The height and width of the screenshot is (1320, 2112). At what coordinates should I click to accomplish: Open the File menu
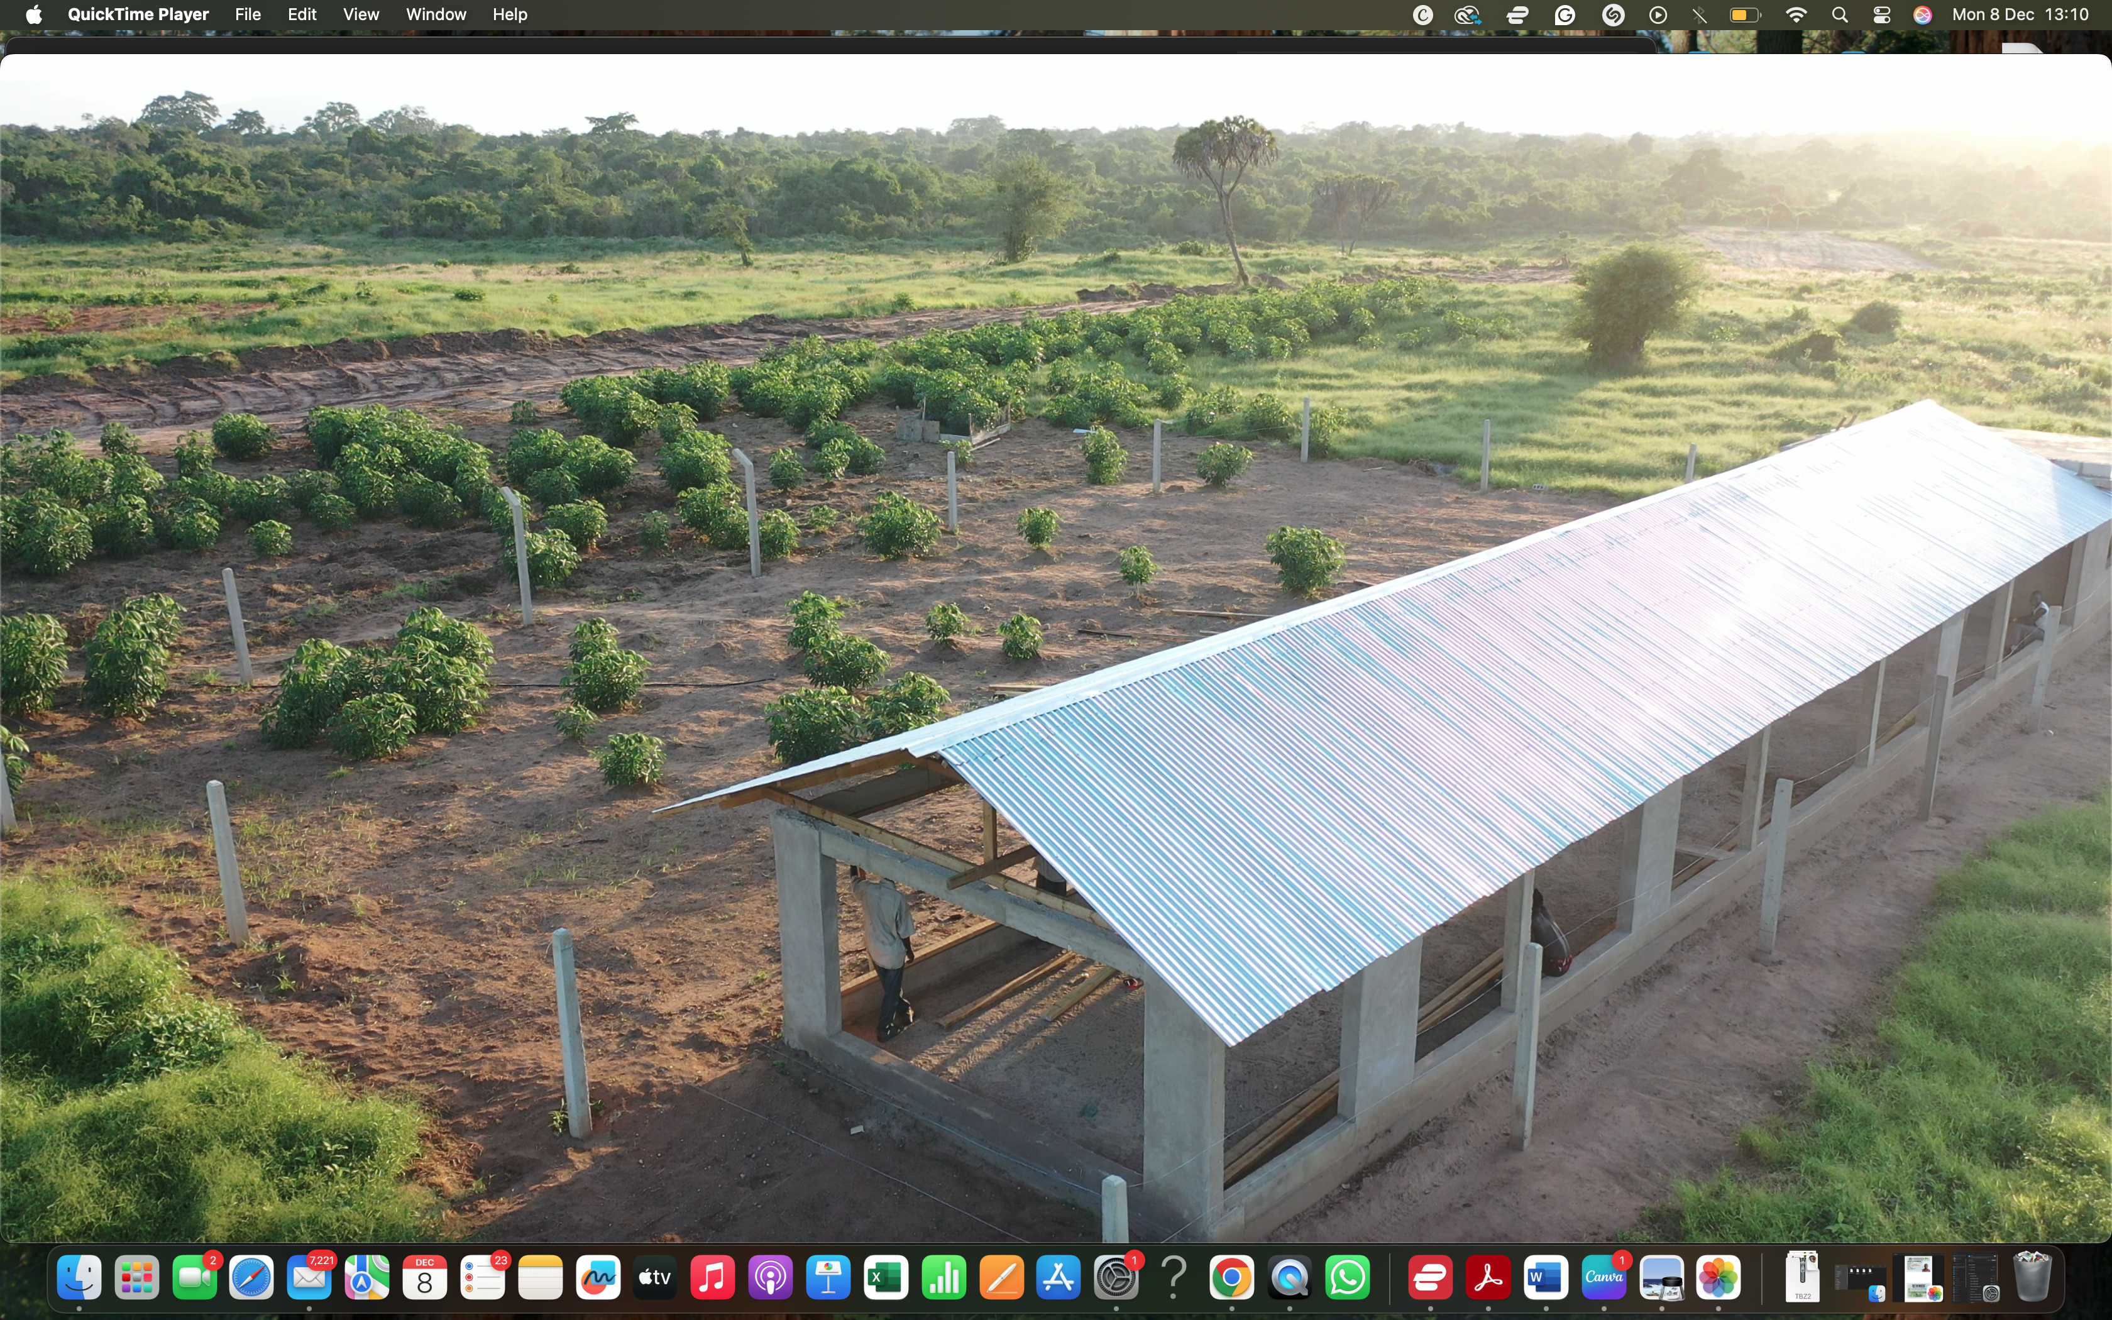click(247, 14)
